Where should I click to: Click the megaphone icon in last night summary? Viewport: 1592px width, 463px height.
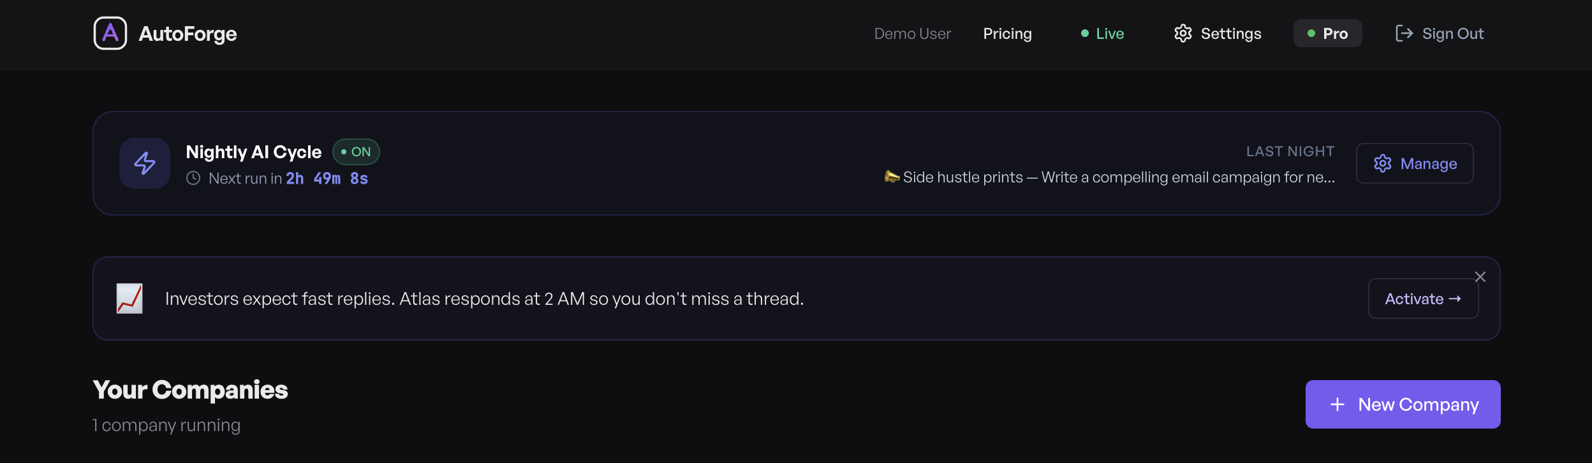tap(891, 177)
